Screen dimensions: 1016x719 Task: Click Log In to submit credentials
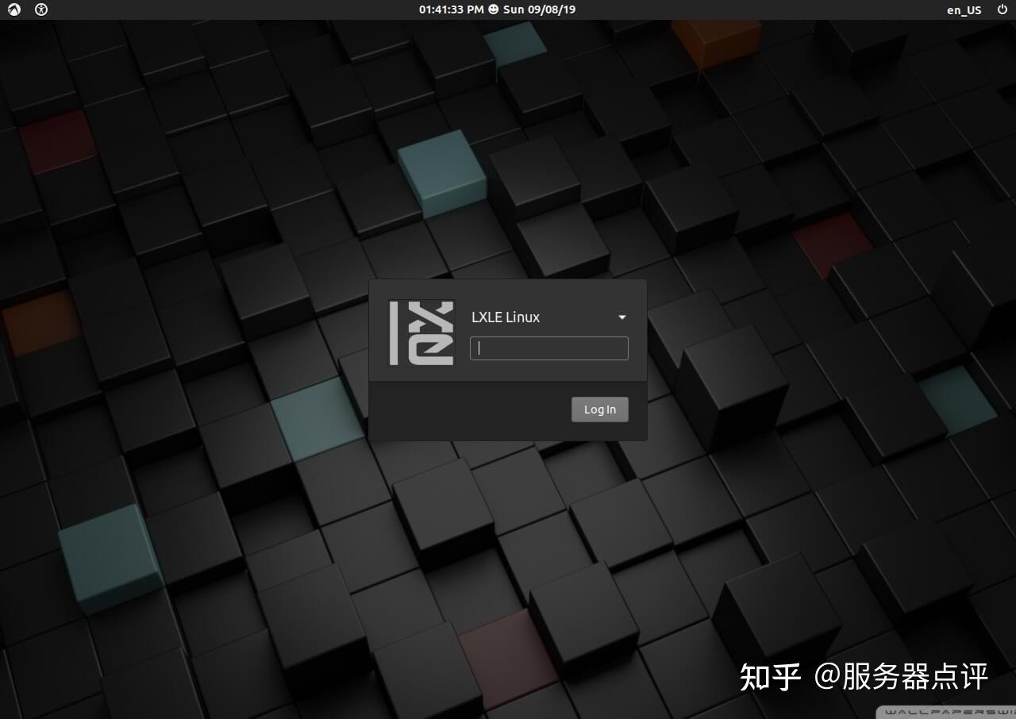(x=599, y=409)
